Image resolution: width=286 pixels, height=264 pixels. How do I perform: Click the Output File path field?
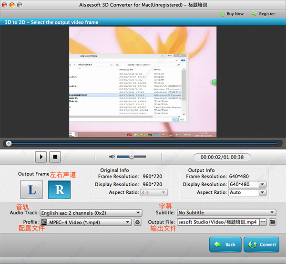pos(218,222)
